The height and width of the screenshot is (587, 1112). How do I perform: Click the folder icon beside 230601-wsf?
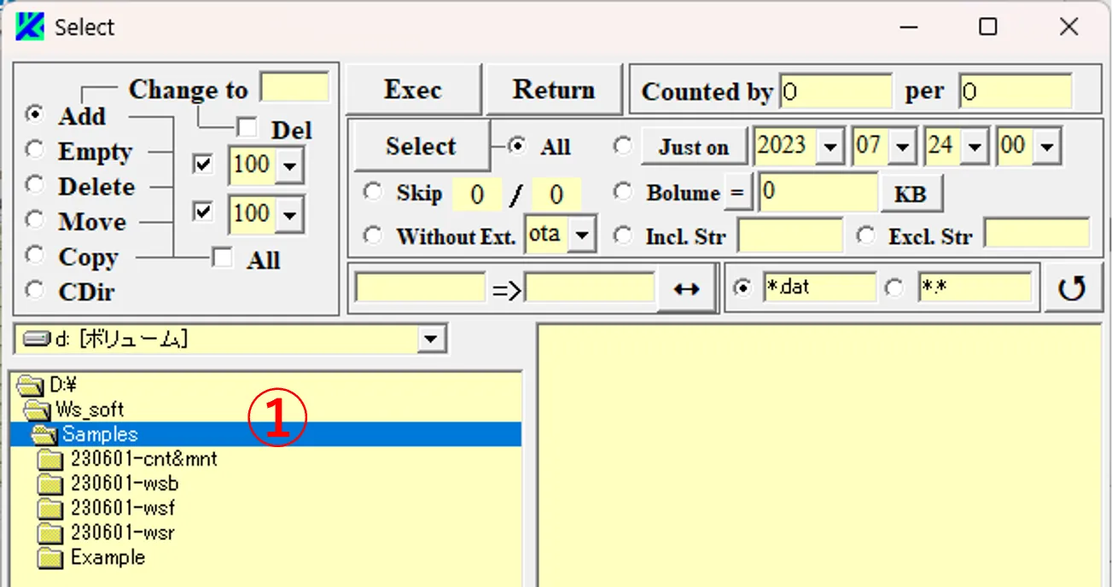(51, 509)
